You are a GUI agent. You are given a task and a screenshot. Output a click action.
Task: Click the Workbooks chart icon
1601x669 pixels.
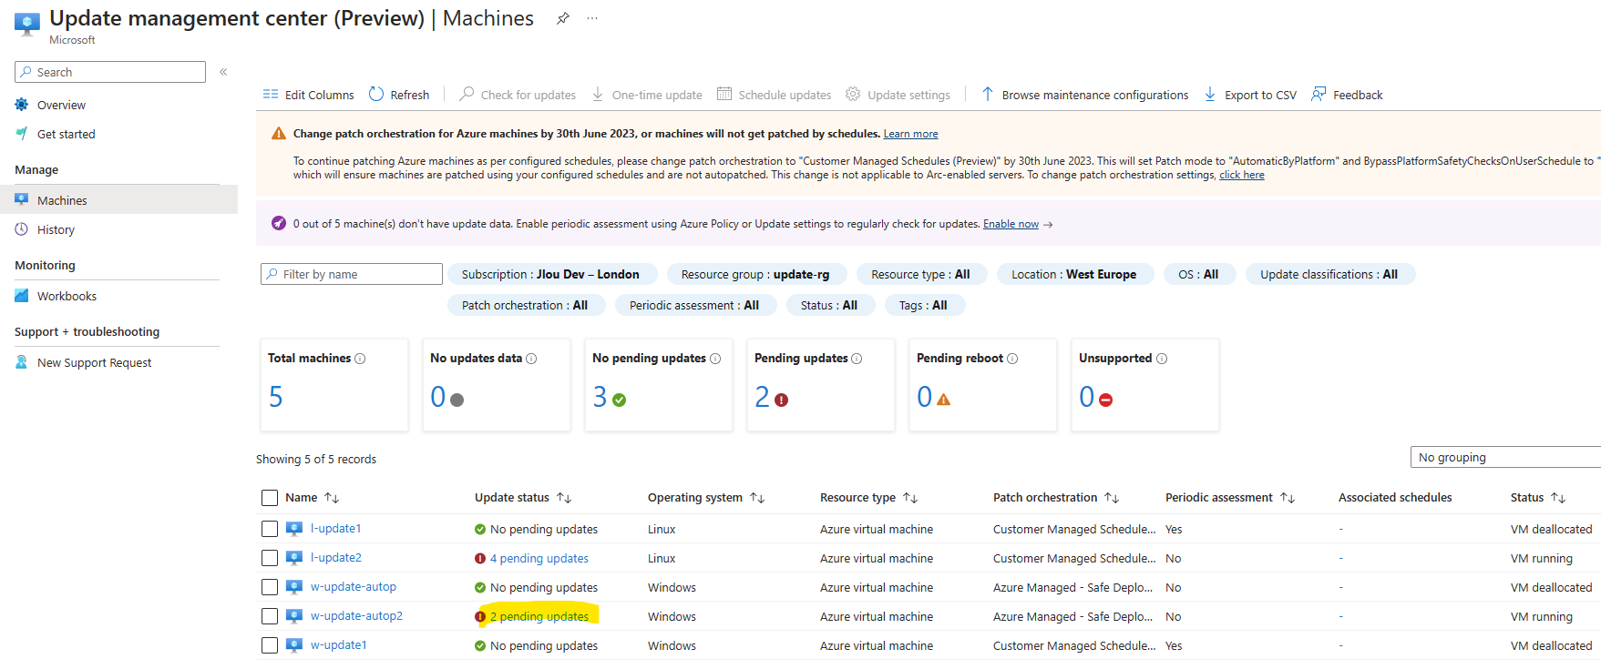[22, 296]
